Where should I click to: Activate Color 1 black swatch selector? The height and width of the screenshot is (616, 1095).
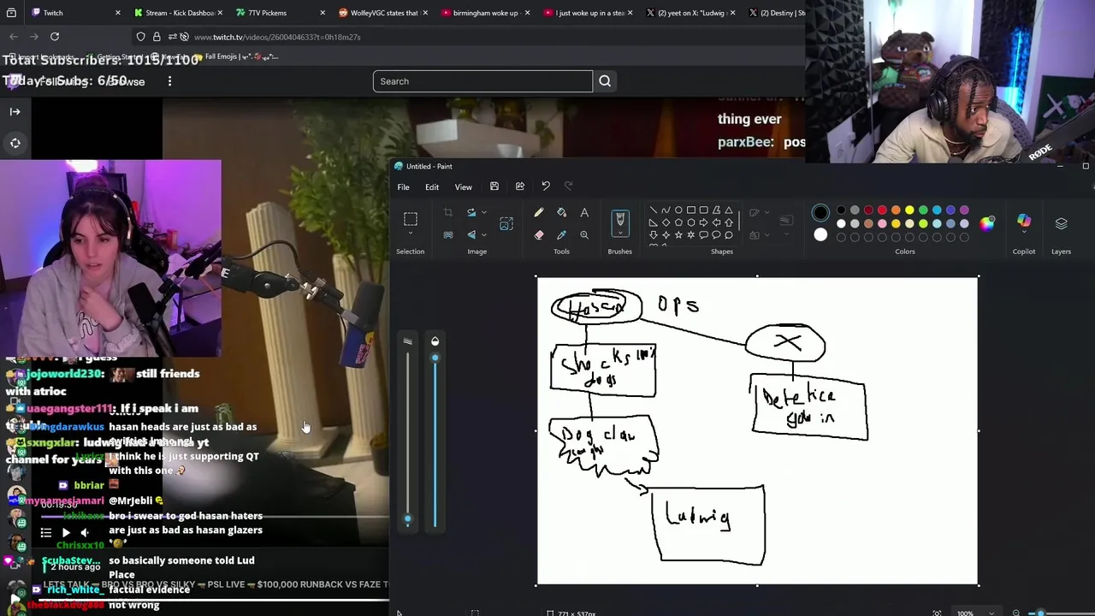pyautogui.click(x=820, y=212)
